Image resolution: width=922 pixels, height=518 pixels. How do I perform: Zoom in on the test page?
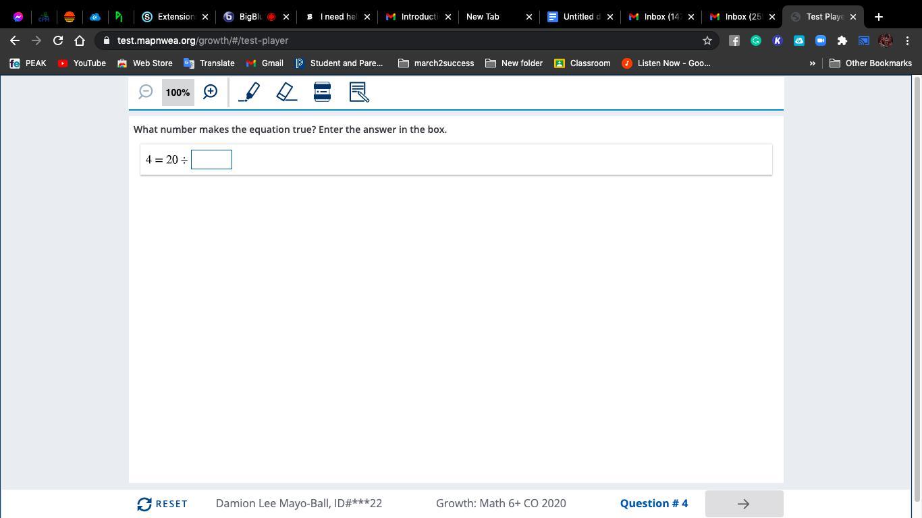click(211, 92)
